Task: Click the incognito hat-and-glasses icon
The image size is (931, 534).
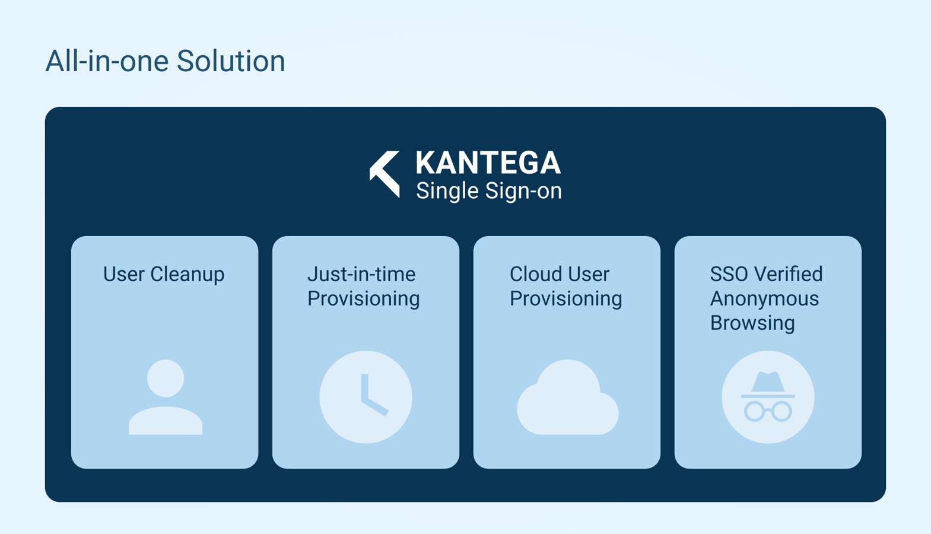Action: point(768,397)
